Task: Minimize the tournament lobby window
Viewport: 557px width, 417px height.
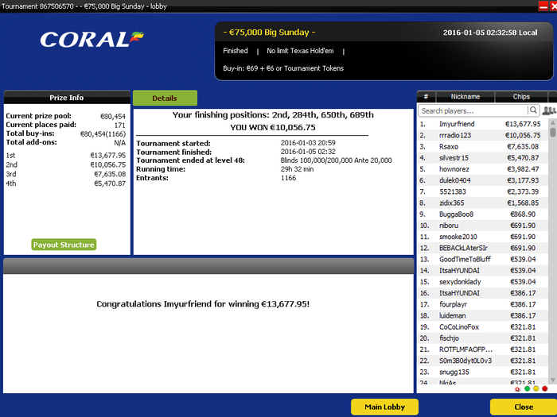Action: point(543,6)
